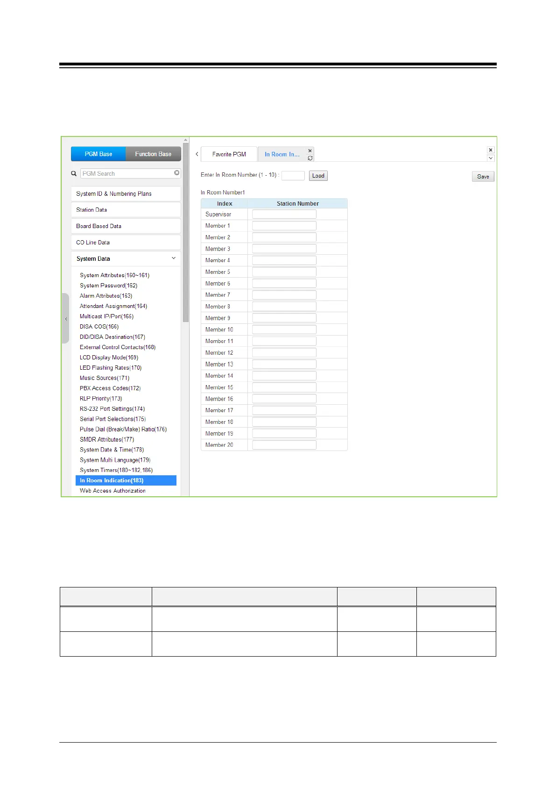This screenshot has height=787, width=556.
Task: Open System Date & Time(178)
Action: (x=112, y=450)
